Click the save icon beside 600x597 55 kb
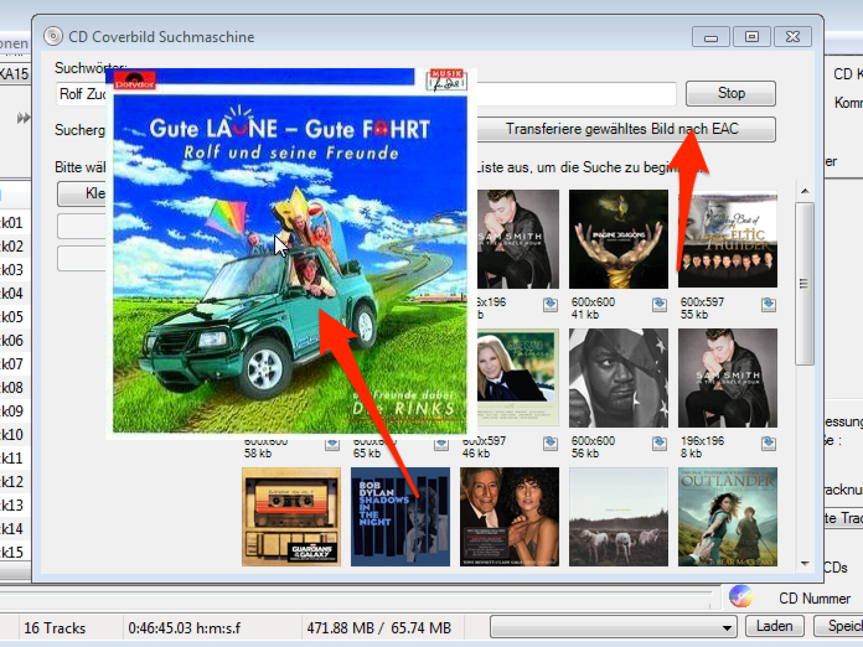This screenshot has height=647, width=863. 769,305
